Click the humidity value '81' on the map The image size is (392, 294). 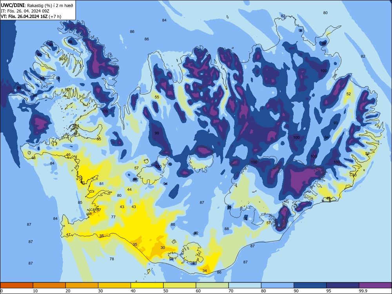pos(101,184)
